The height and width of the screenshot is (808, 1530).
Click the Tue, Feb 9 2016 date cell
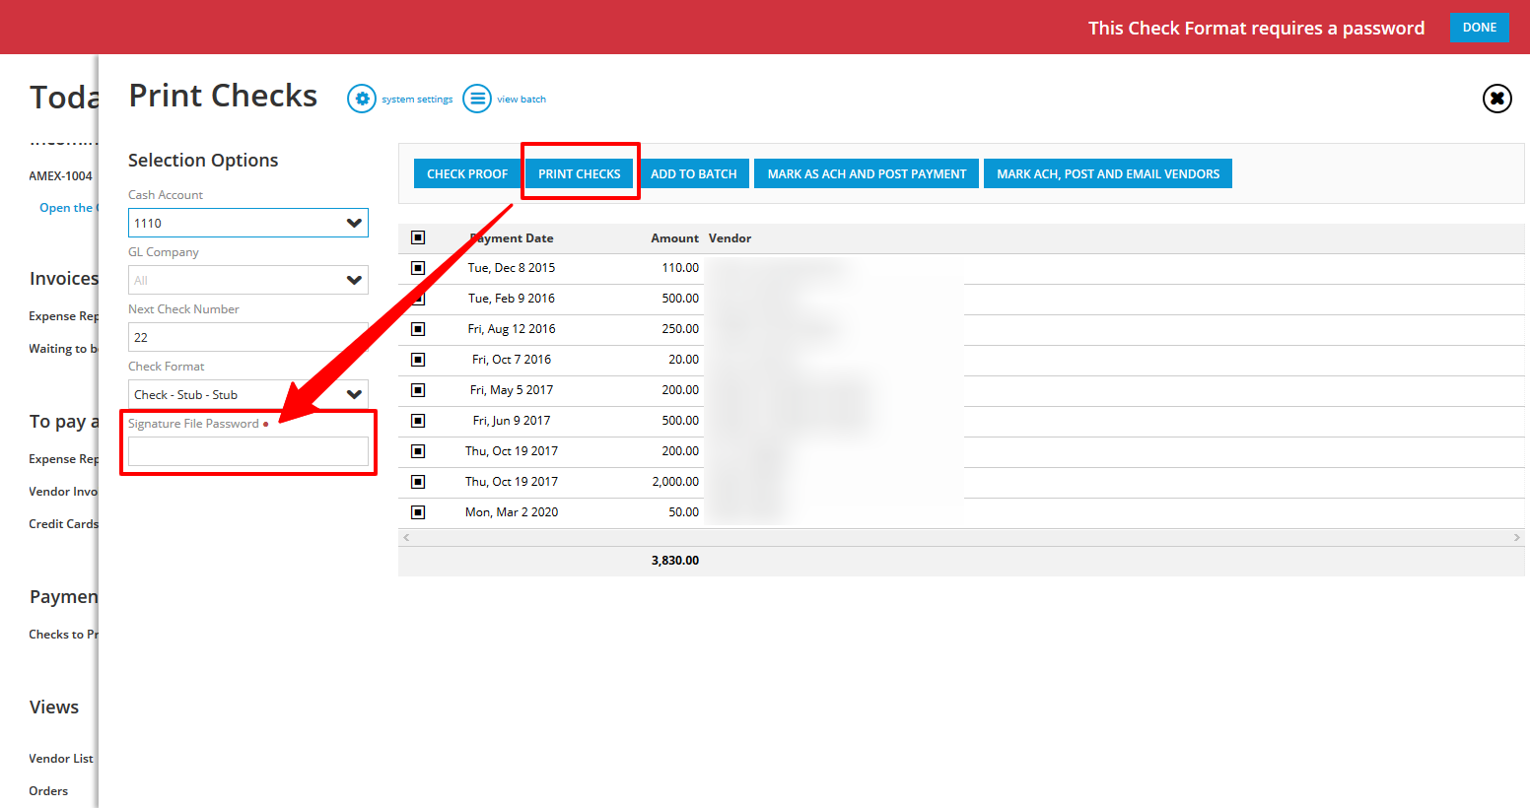coord(512,299)
